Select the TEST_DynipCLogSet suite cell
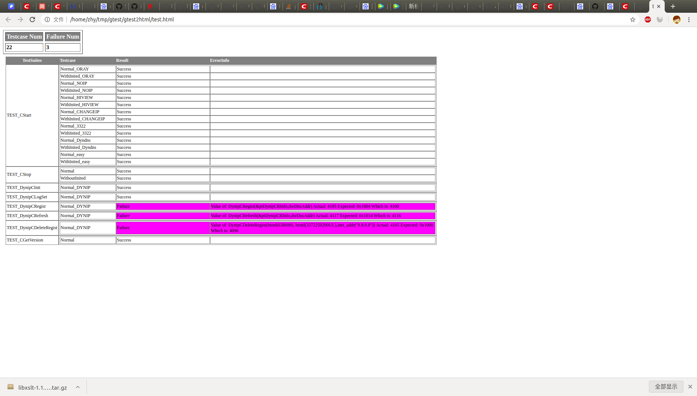The image size is (697, 396). click(32, 197)
